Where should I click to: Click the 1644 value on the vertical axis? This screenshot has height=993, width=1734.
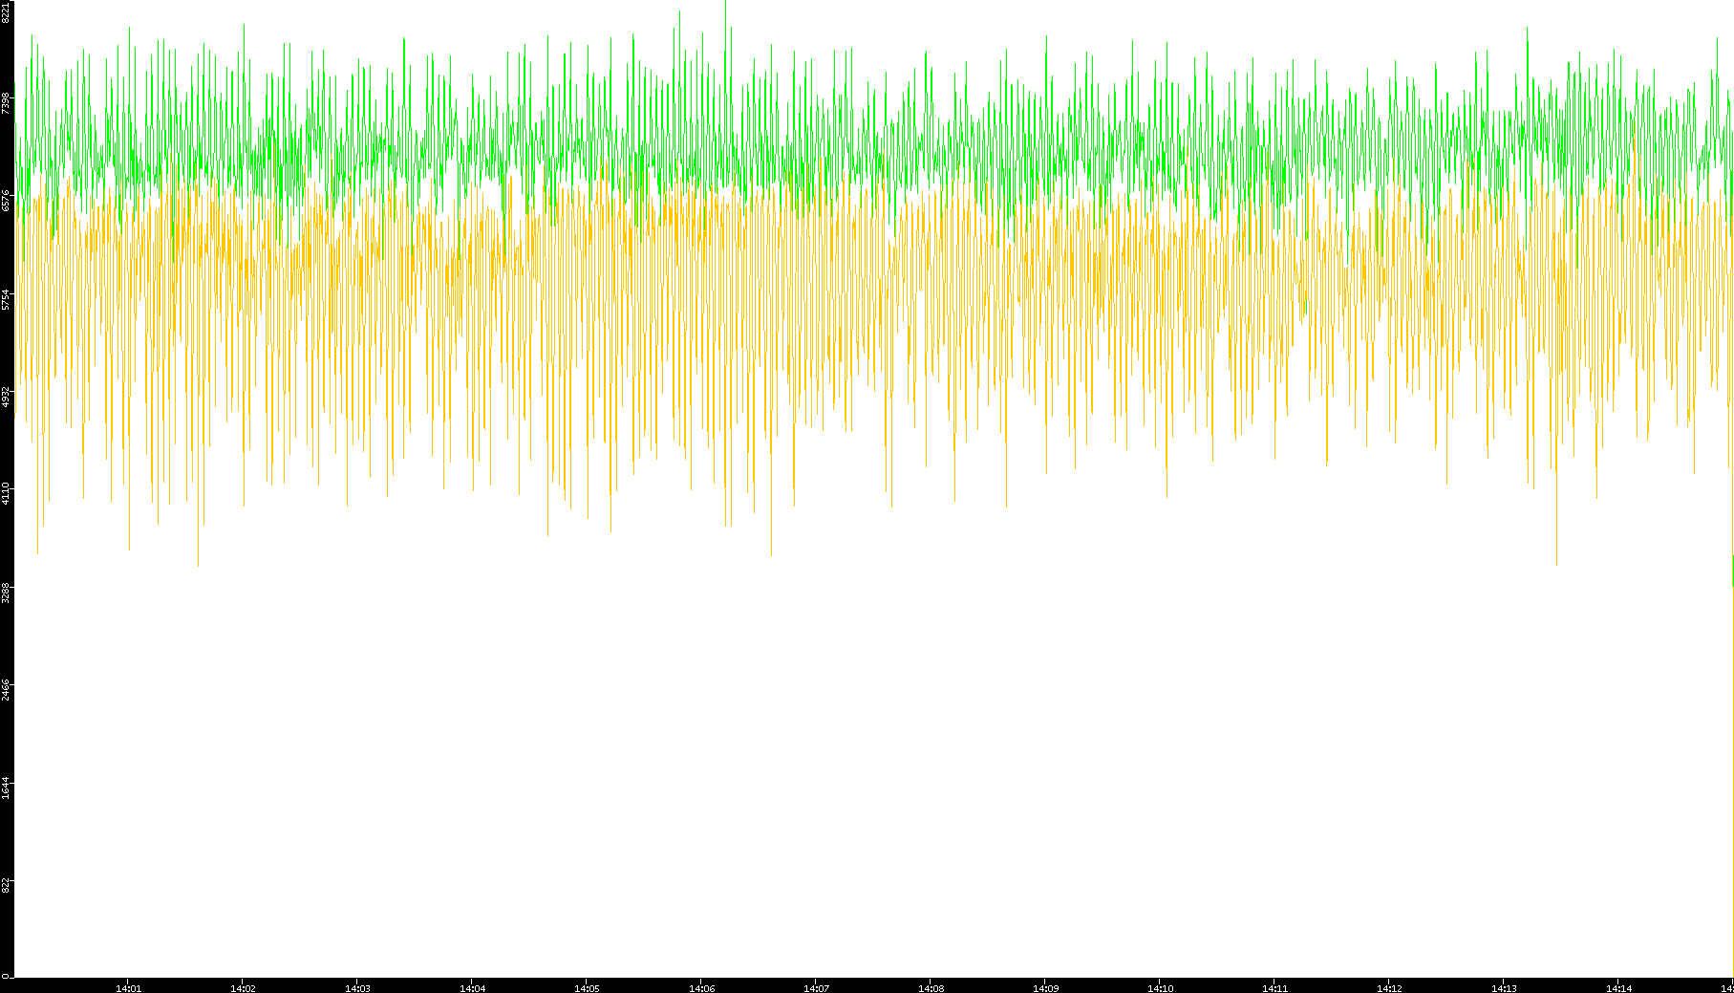point(7,789)
